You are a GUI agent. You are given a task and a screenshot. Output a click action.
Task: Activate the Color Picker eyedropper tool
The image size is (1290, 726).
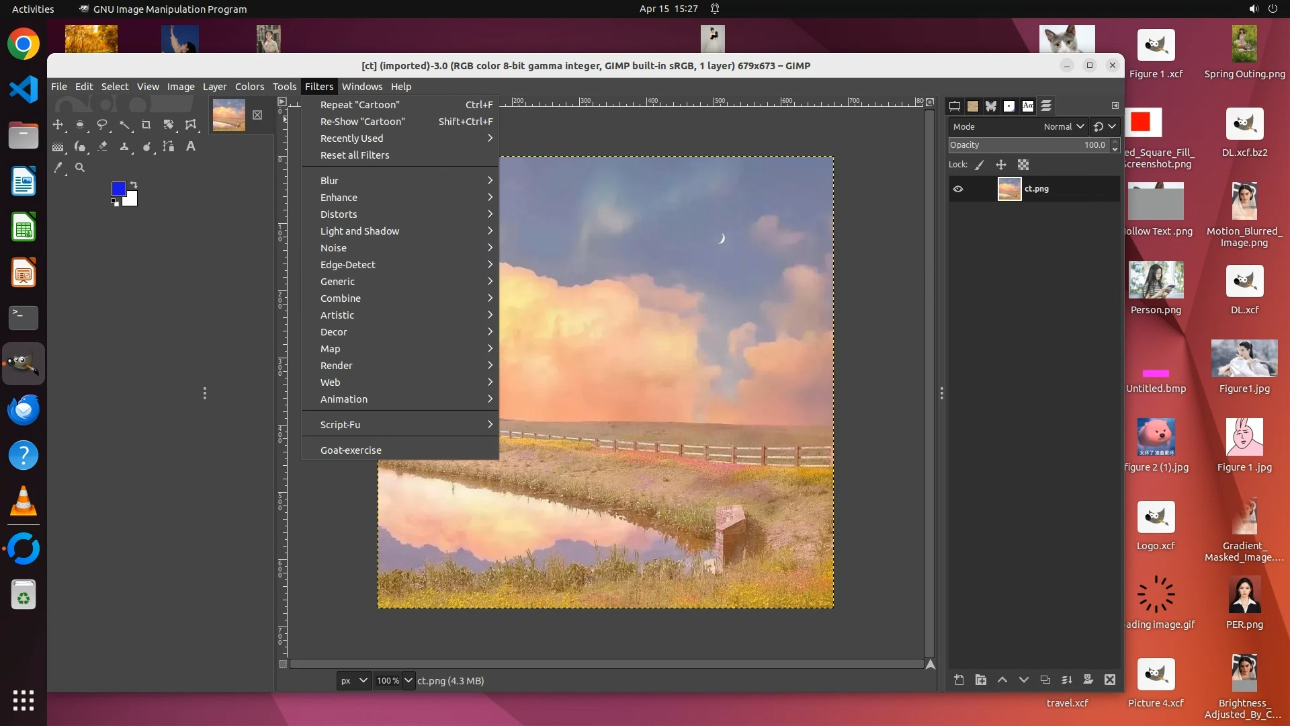[x=58, y=168]
